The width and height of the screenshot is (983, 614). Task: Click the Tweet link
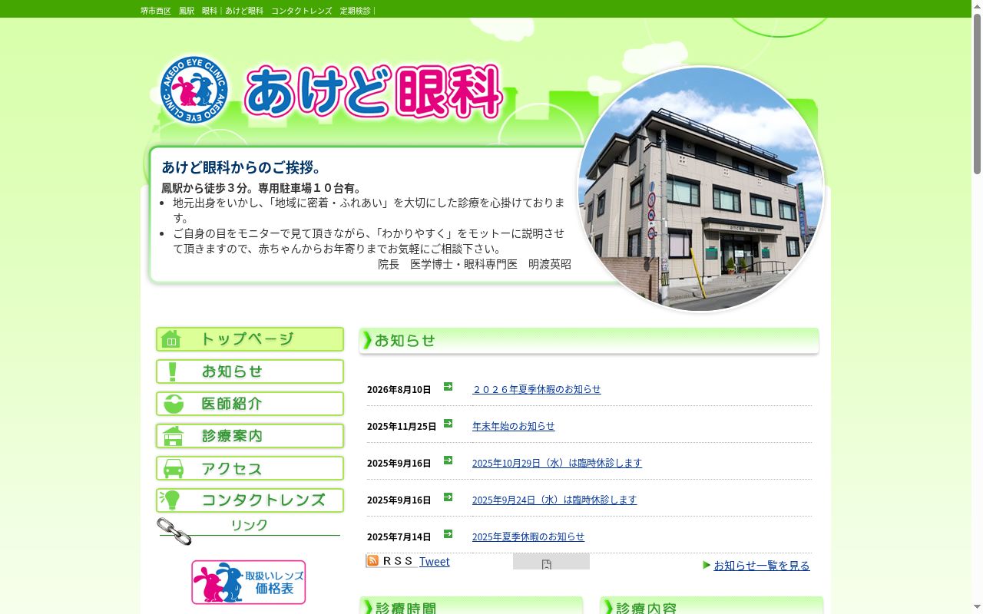(435, 562)
